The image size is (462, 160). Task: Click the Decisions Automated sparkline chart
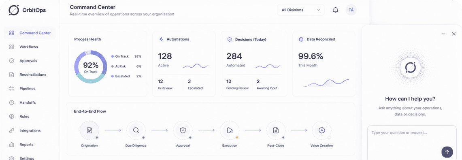tap(268, 66)
